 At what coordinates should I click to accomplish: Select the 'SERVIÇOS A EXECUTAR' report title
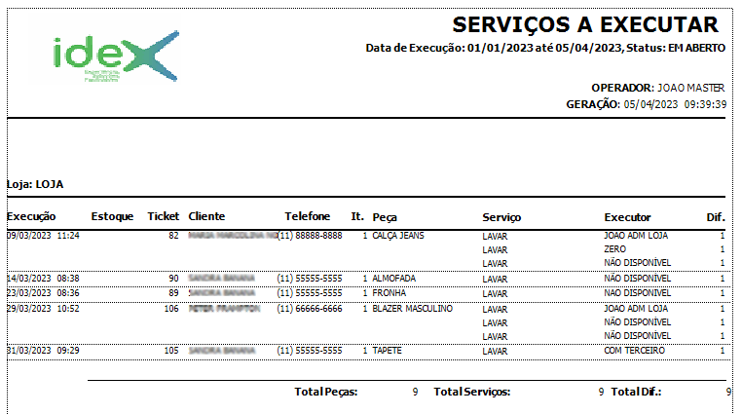tap(585, 25)
